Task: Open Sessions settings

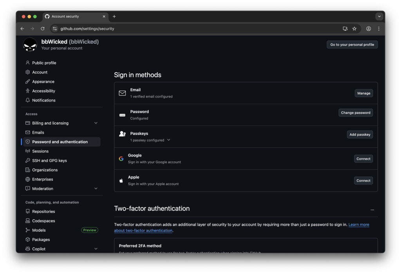Action: pyautogui.click(x=61, y=151)
